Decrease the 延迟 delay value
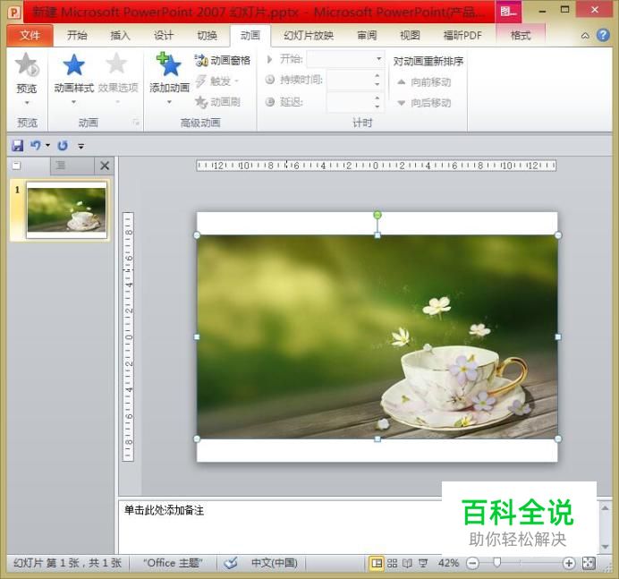The width and height of the screenshot is (619, 579). pyautogui.click(x=377, y=106)
